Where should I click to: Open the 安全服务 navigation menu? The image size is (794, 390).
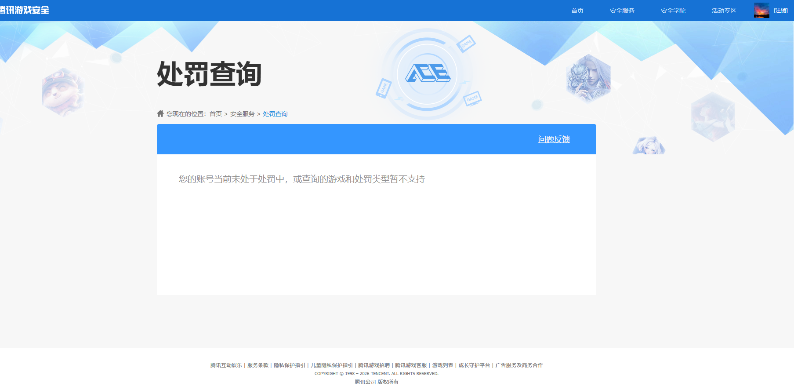pyautogui.click(x=622, y=11)
